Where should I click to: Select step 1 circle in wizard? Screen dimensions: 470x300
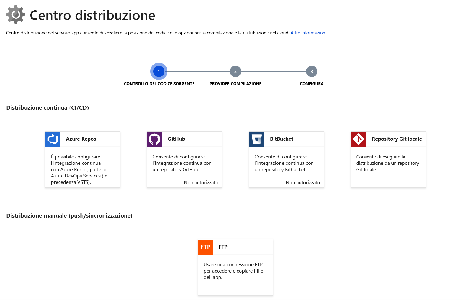pos(159,72)
